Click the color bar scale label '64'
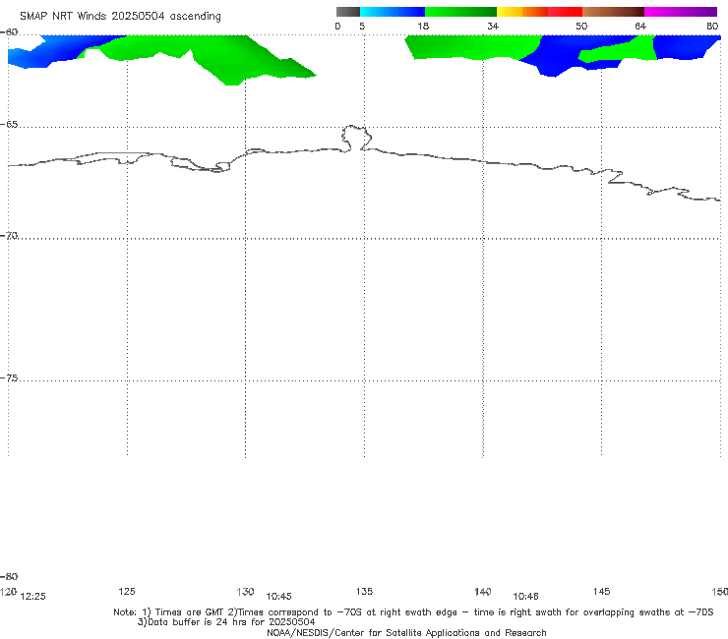This screenshot has width=728, height=639. [x=640, y=27]
